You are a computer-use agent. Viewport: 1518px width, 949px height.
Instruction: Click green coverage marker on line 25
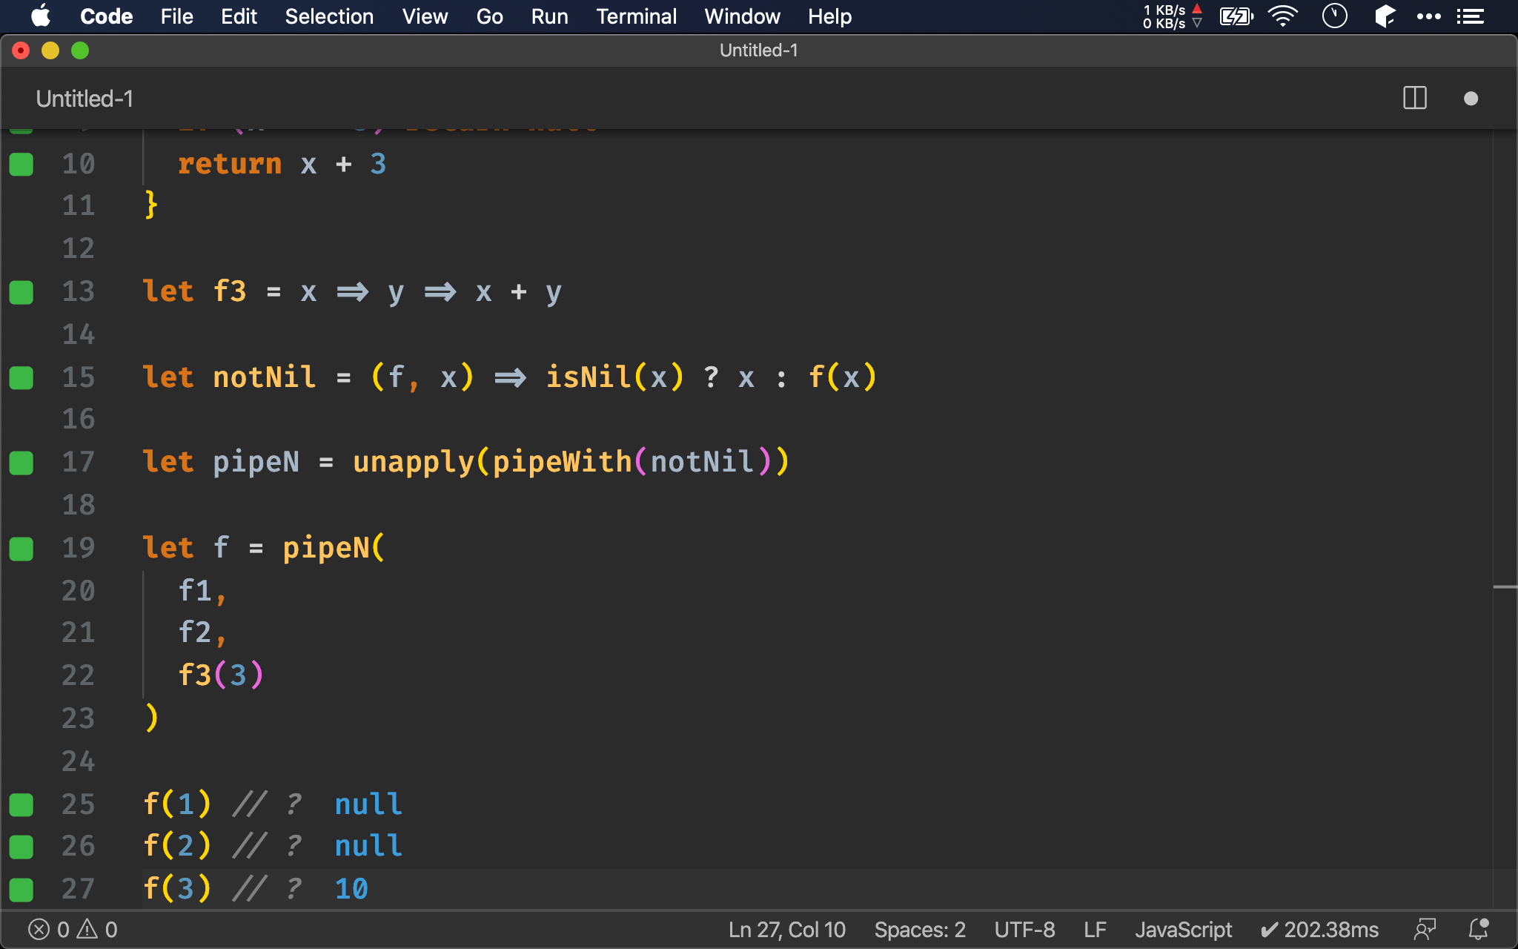coord(21,805)
